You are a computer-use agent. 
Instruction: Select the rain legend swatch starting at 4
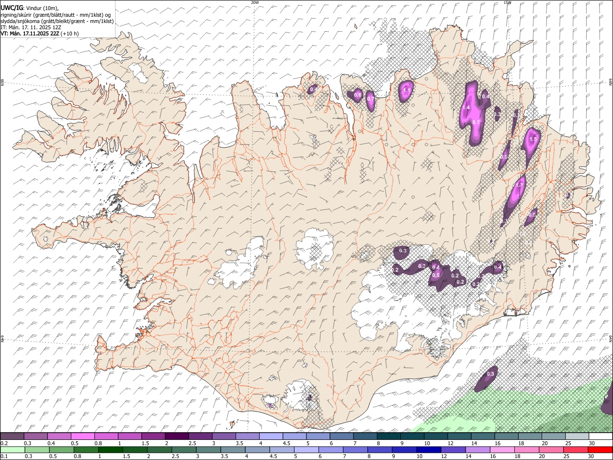click(x=258, y=450)
